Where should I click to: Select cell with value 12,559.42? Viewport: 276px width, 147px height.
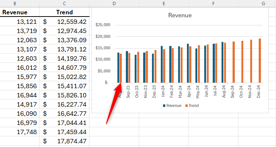click(x=64, y=22)
